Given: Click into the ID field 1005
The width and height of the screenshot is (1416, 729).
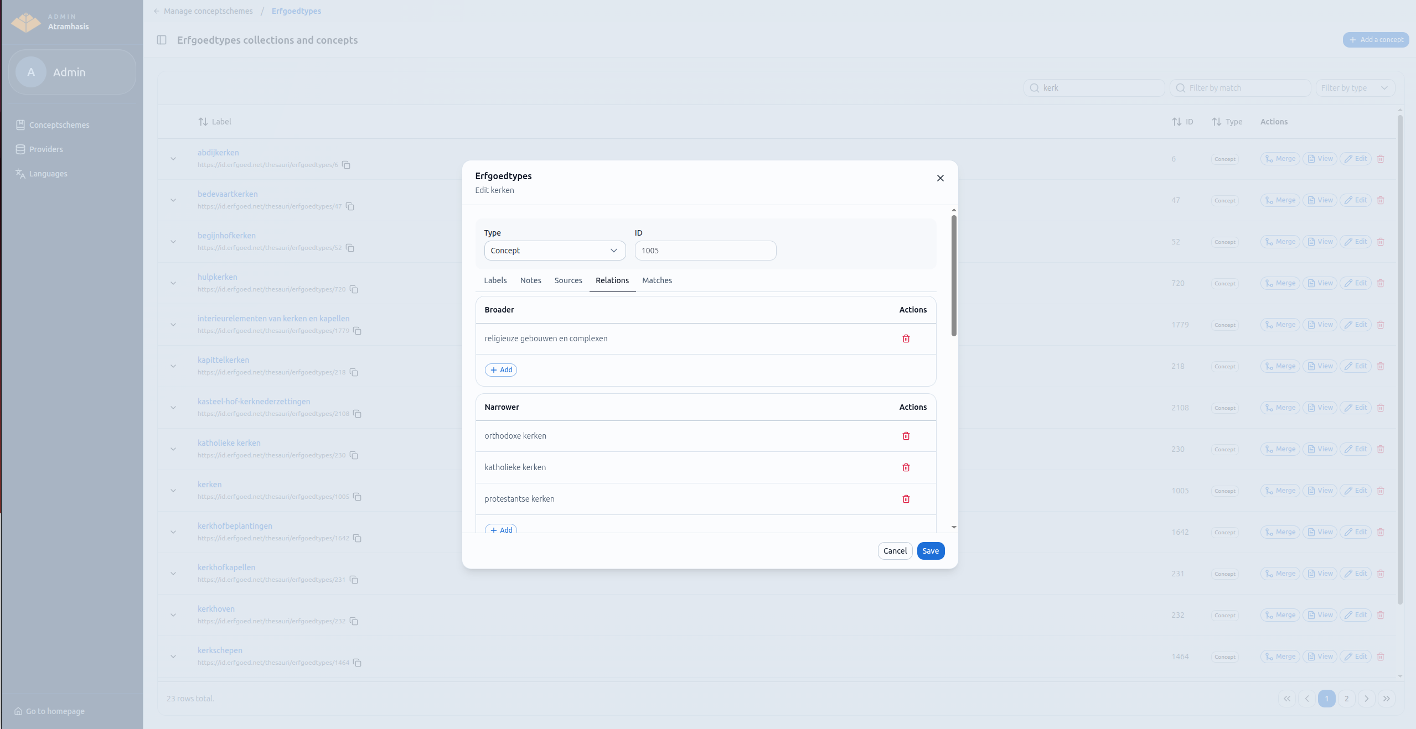Looking at the screenshot, I should pyautogui.click(x=705, y=251).
